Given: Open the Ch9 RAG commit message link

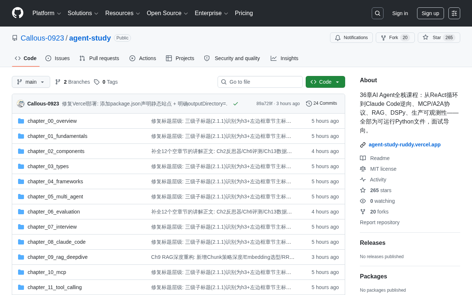Looking at the screenshot, I should click(x=223, y=257).
